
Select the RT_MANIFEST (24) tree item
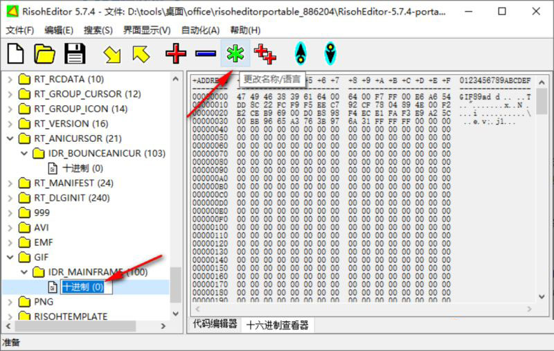coord(73,183)
